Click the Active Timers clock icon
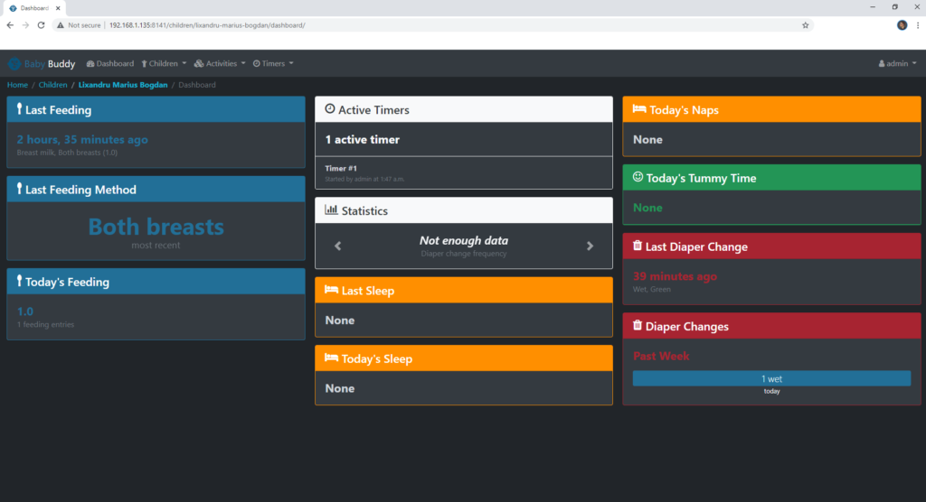 (329, 110)
